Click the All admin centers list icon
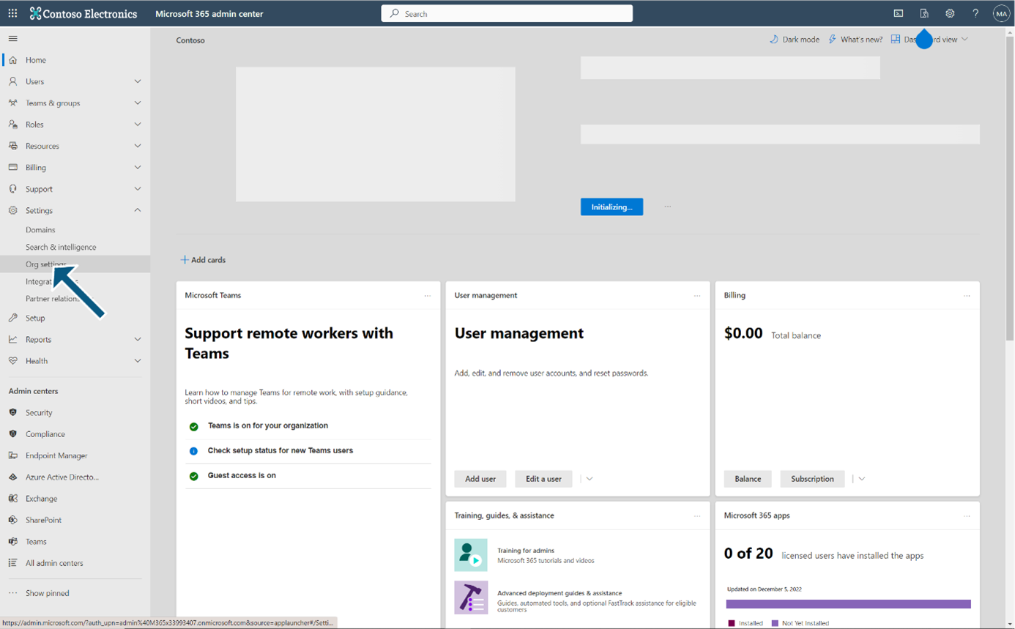The image size is (1015, 629). (x=12, y=563)
